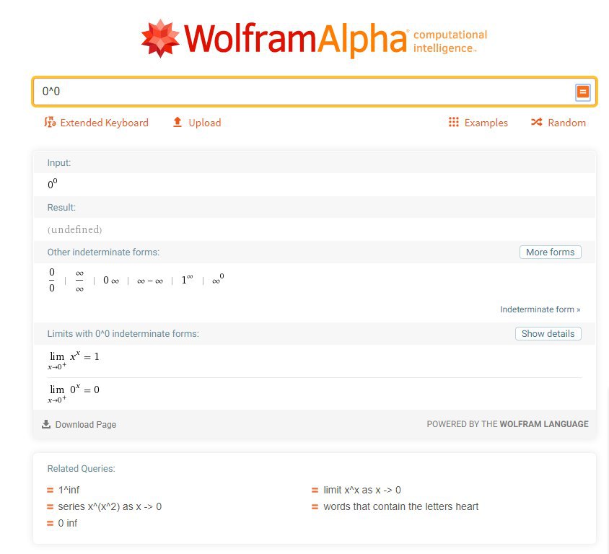609x554 pixels.
Task: Open related query 0 inf
Action: [x=68, y=523]
